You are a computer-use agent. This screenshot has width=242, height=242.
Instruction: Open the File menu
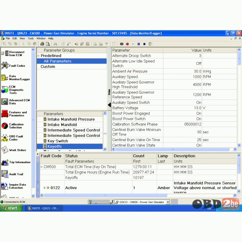pos(8,38)
